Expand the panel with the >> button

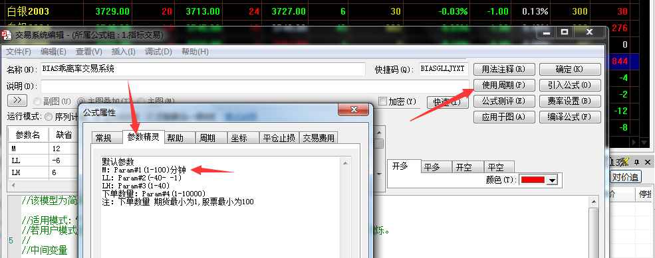pos(17,100)
